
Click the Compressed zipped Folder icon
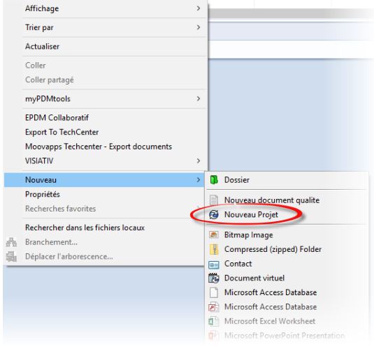pyautogui.click(x=214, y=249)
